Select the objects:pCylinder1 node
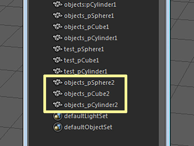 pos(90,5)
